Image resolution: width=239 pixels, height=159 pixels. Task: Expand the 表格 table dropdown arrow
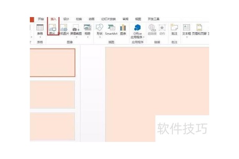(x=40, y=37)
